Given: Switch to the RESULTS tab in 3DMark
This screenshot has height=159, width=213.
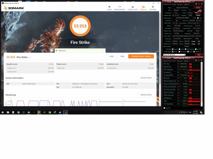Looking at the screenshot, I should tap(143, 8).
